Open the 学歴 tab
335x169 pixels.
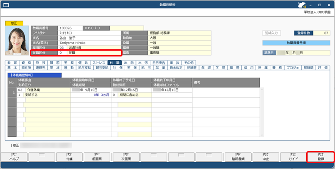220,68
